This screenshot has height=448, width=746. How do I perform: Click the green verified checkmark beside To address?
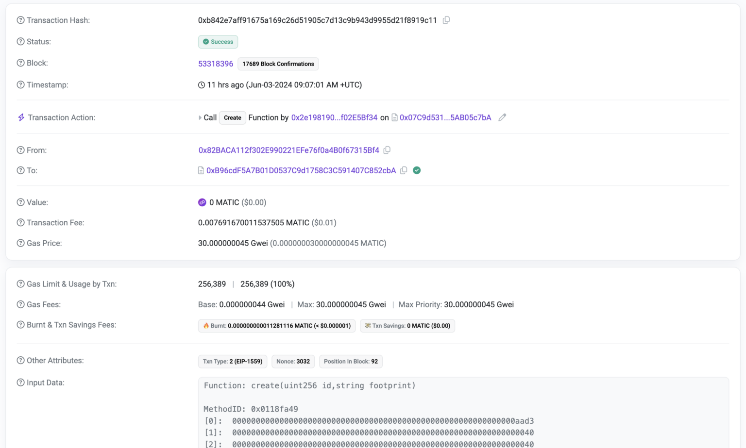(x=417, y=170)
